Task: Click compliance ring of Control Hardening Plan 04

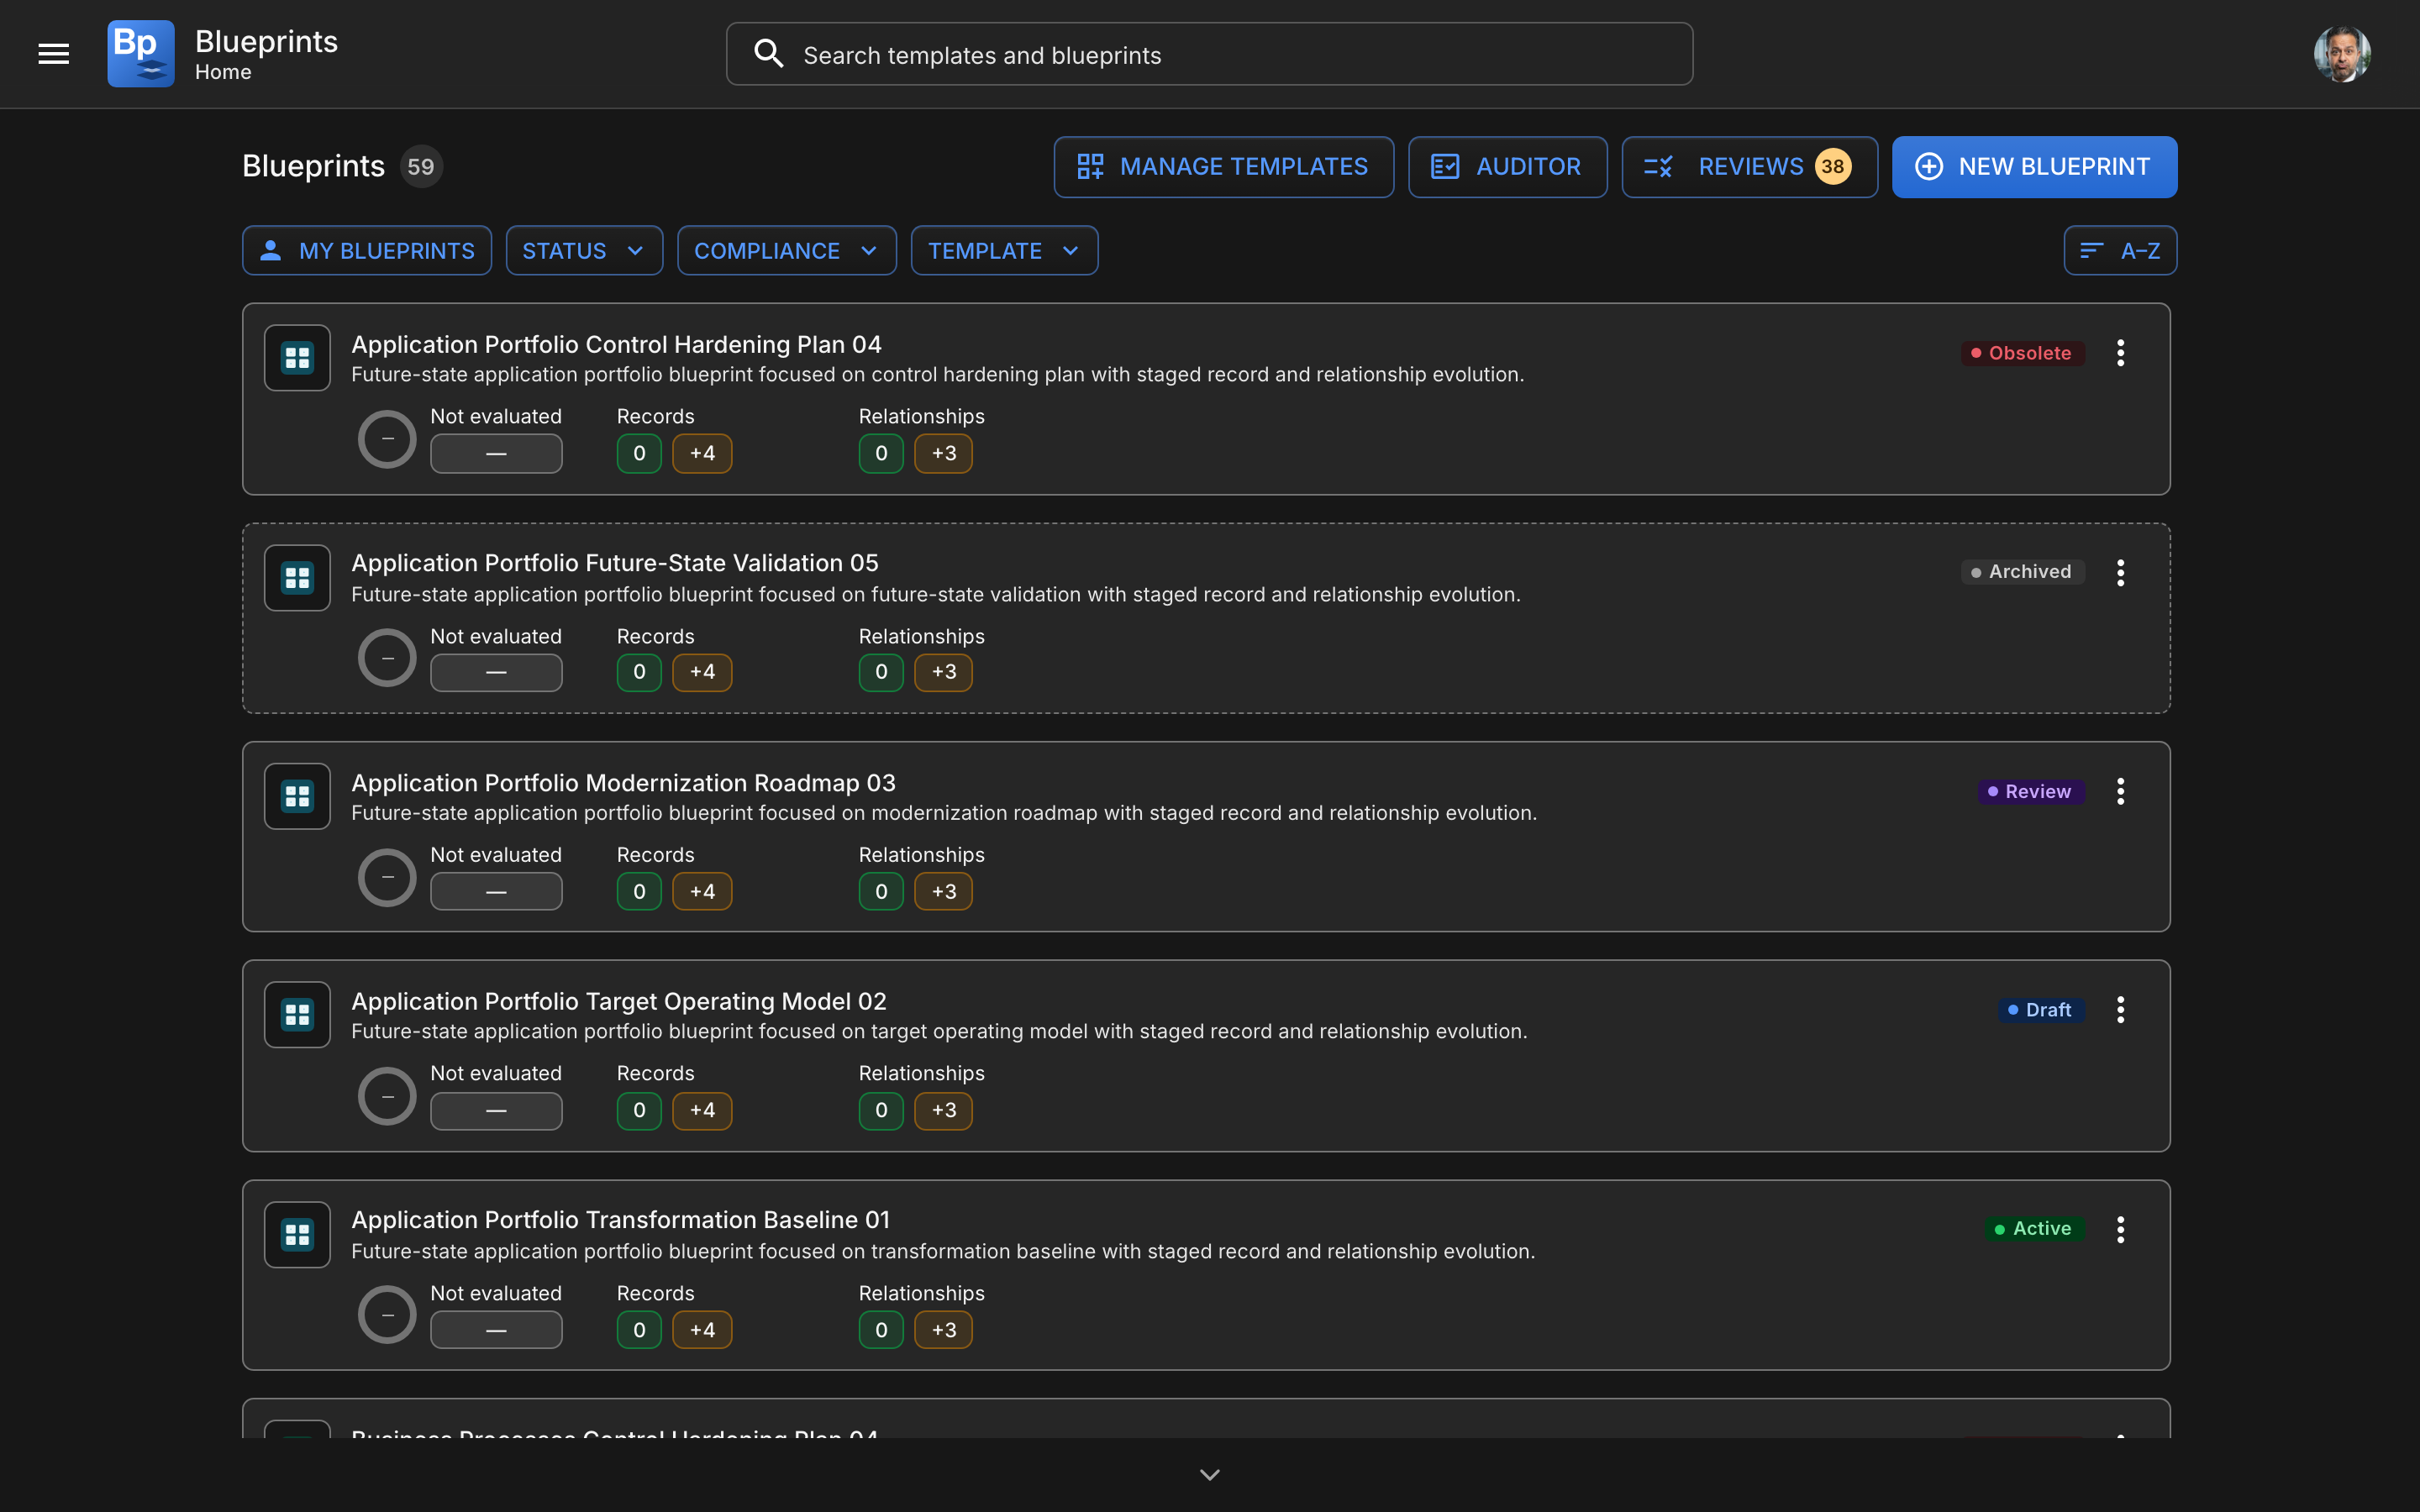Action: tap(387, 439)
